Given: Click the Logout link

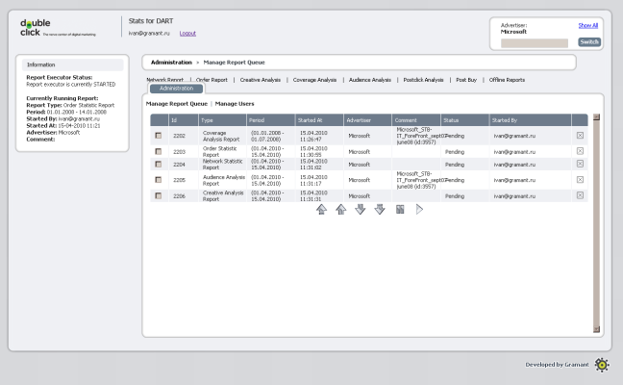Looking at the screenshot, I should (187, 34).
